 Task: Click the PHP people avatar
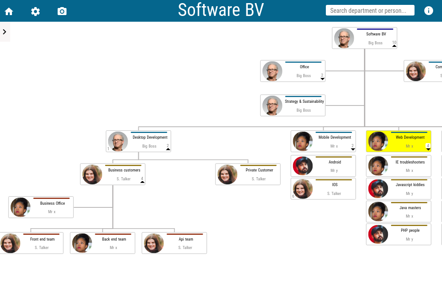tap(378, 234)
